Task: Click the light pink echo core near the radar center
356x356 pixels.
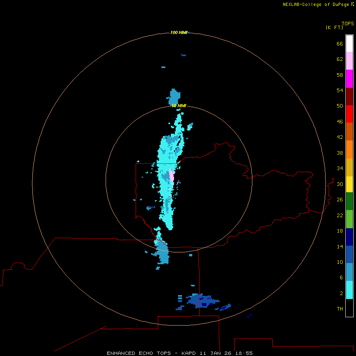Action: coord(172,176)
